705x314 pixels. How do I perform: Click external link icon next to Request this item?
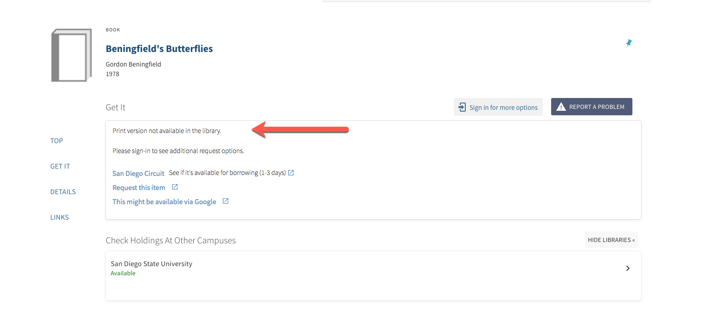[x=174, y=187]
